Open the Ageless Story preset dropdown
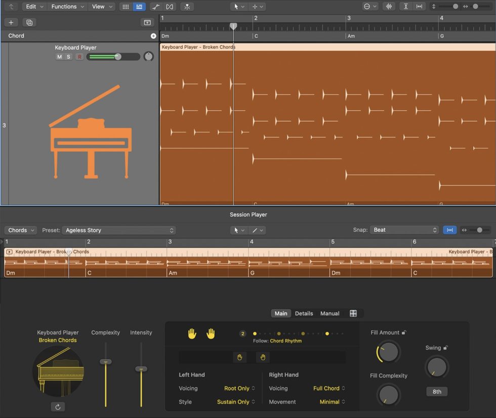Image resolution: width=496 pixels, height=418 pixels. pyautogui.click(x=119, y=230)
